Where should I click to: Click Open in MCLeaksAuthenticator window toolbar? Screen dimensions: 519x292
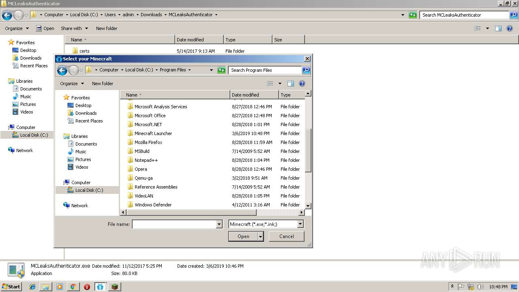tap(45, 28)
